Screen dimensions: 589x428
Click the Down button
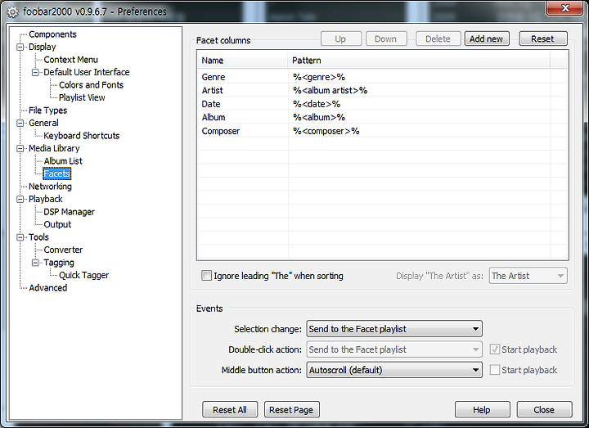point(386,38)
